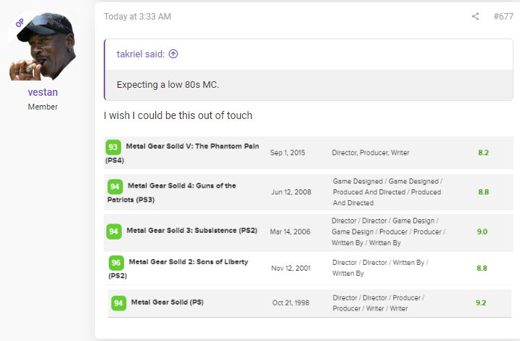Image resolution: width=520 pixels, height=341 pixels.
Task: Click the 9.0 user score
Action: [482, 231]
